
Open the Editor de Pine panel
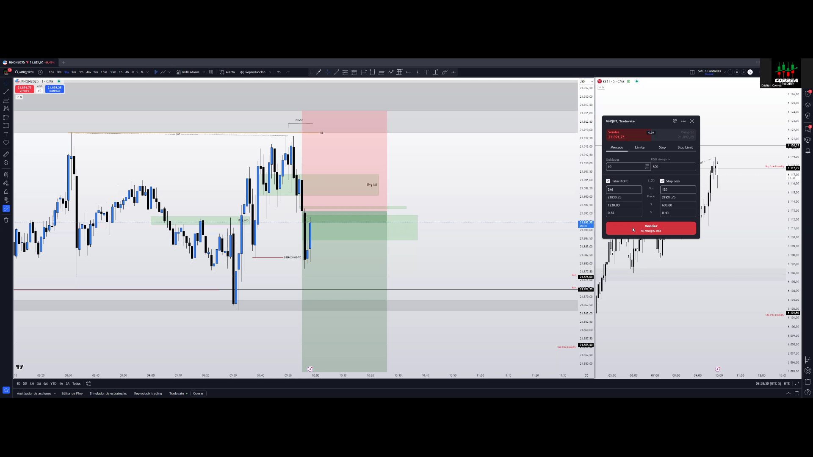[72, 394]
